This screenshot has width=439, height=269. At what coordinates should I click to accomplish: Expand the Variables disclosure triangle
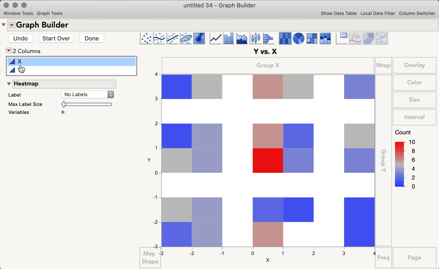pyautogui.click(x=63, y=112)
